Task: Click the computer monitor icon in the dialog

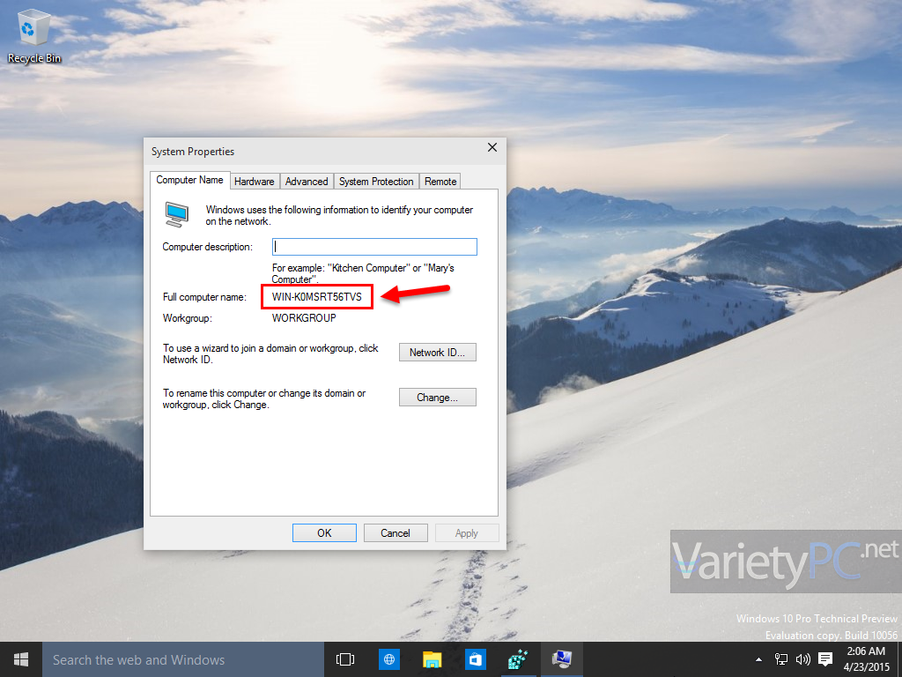Action: (x=176, y=213)
